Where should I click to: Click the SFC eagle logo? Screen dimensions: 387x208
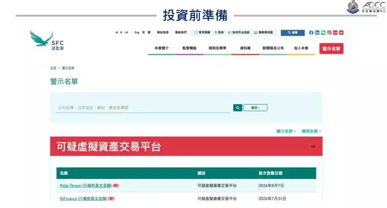click(x=47, y=41)
